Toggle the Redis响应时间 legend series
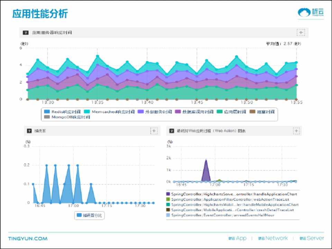This screenshot has width=332, height=249. (62, 112)
